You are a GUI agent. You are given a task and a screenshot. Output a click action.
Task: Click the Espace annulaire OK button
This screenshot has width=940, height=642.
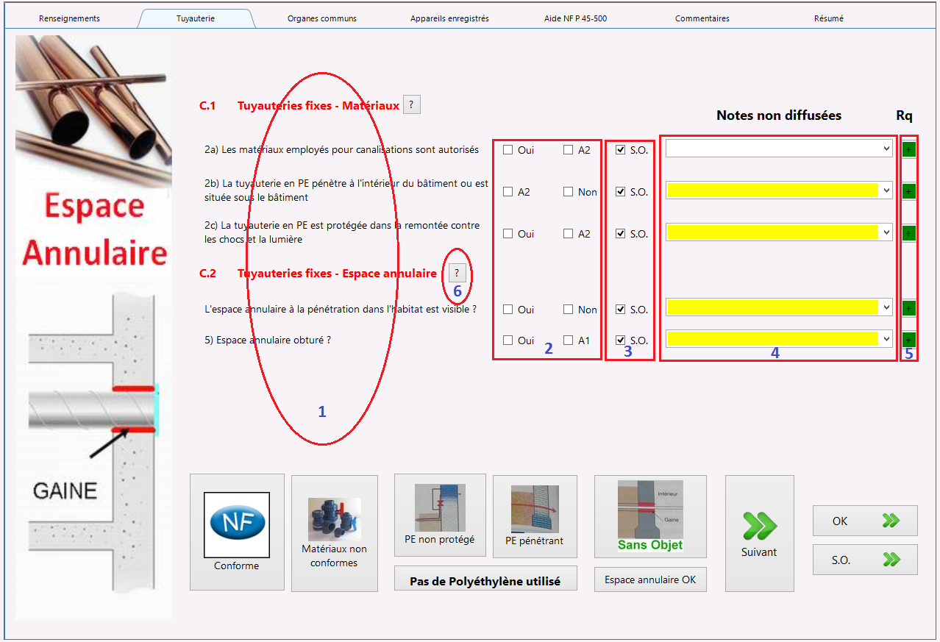coord(650,579)
